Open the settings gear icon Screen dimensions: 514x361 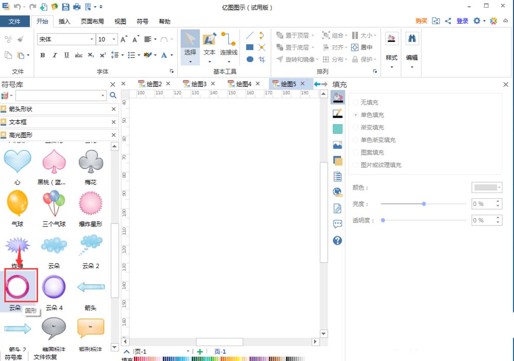click(x=476, y=21)
